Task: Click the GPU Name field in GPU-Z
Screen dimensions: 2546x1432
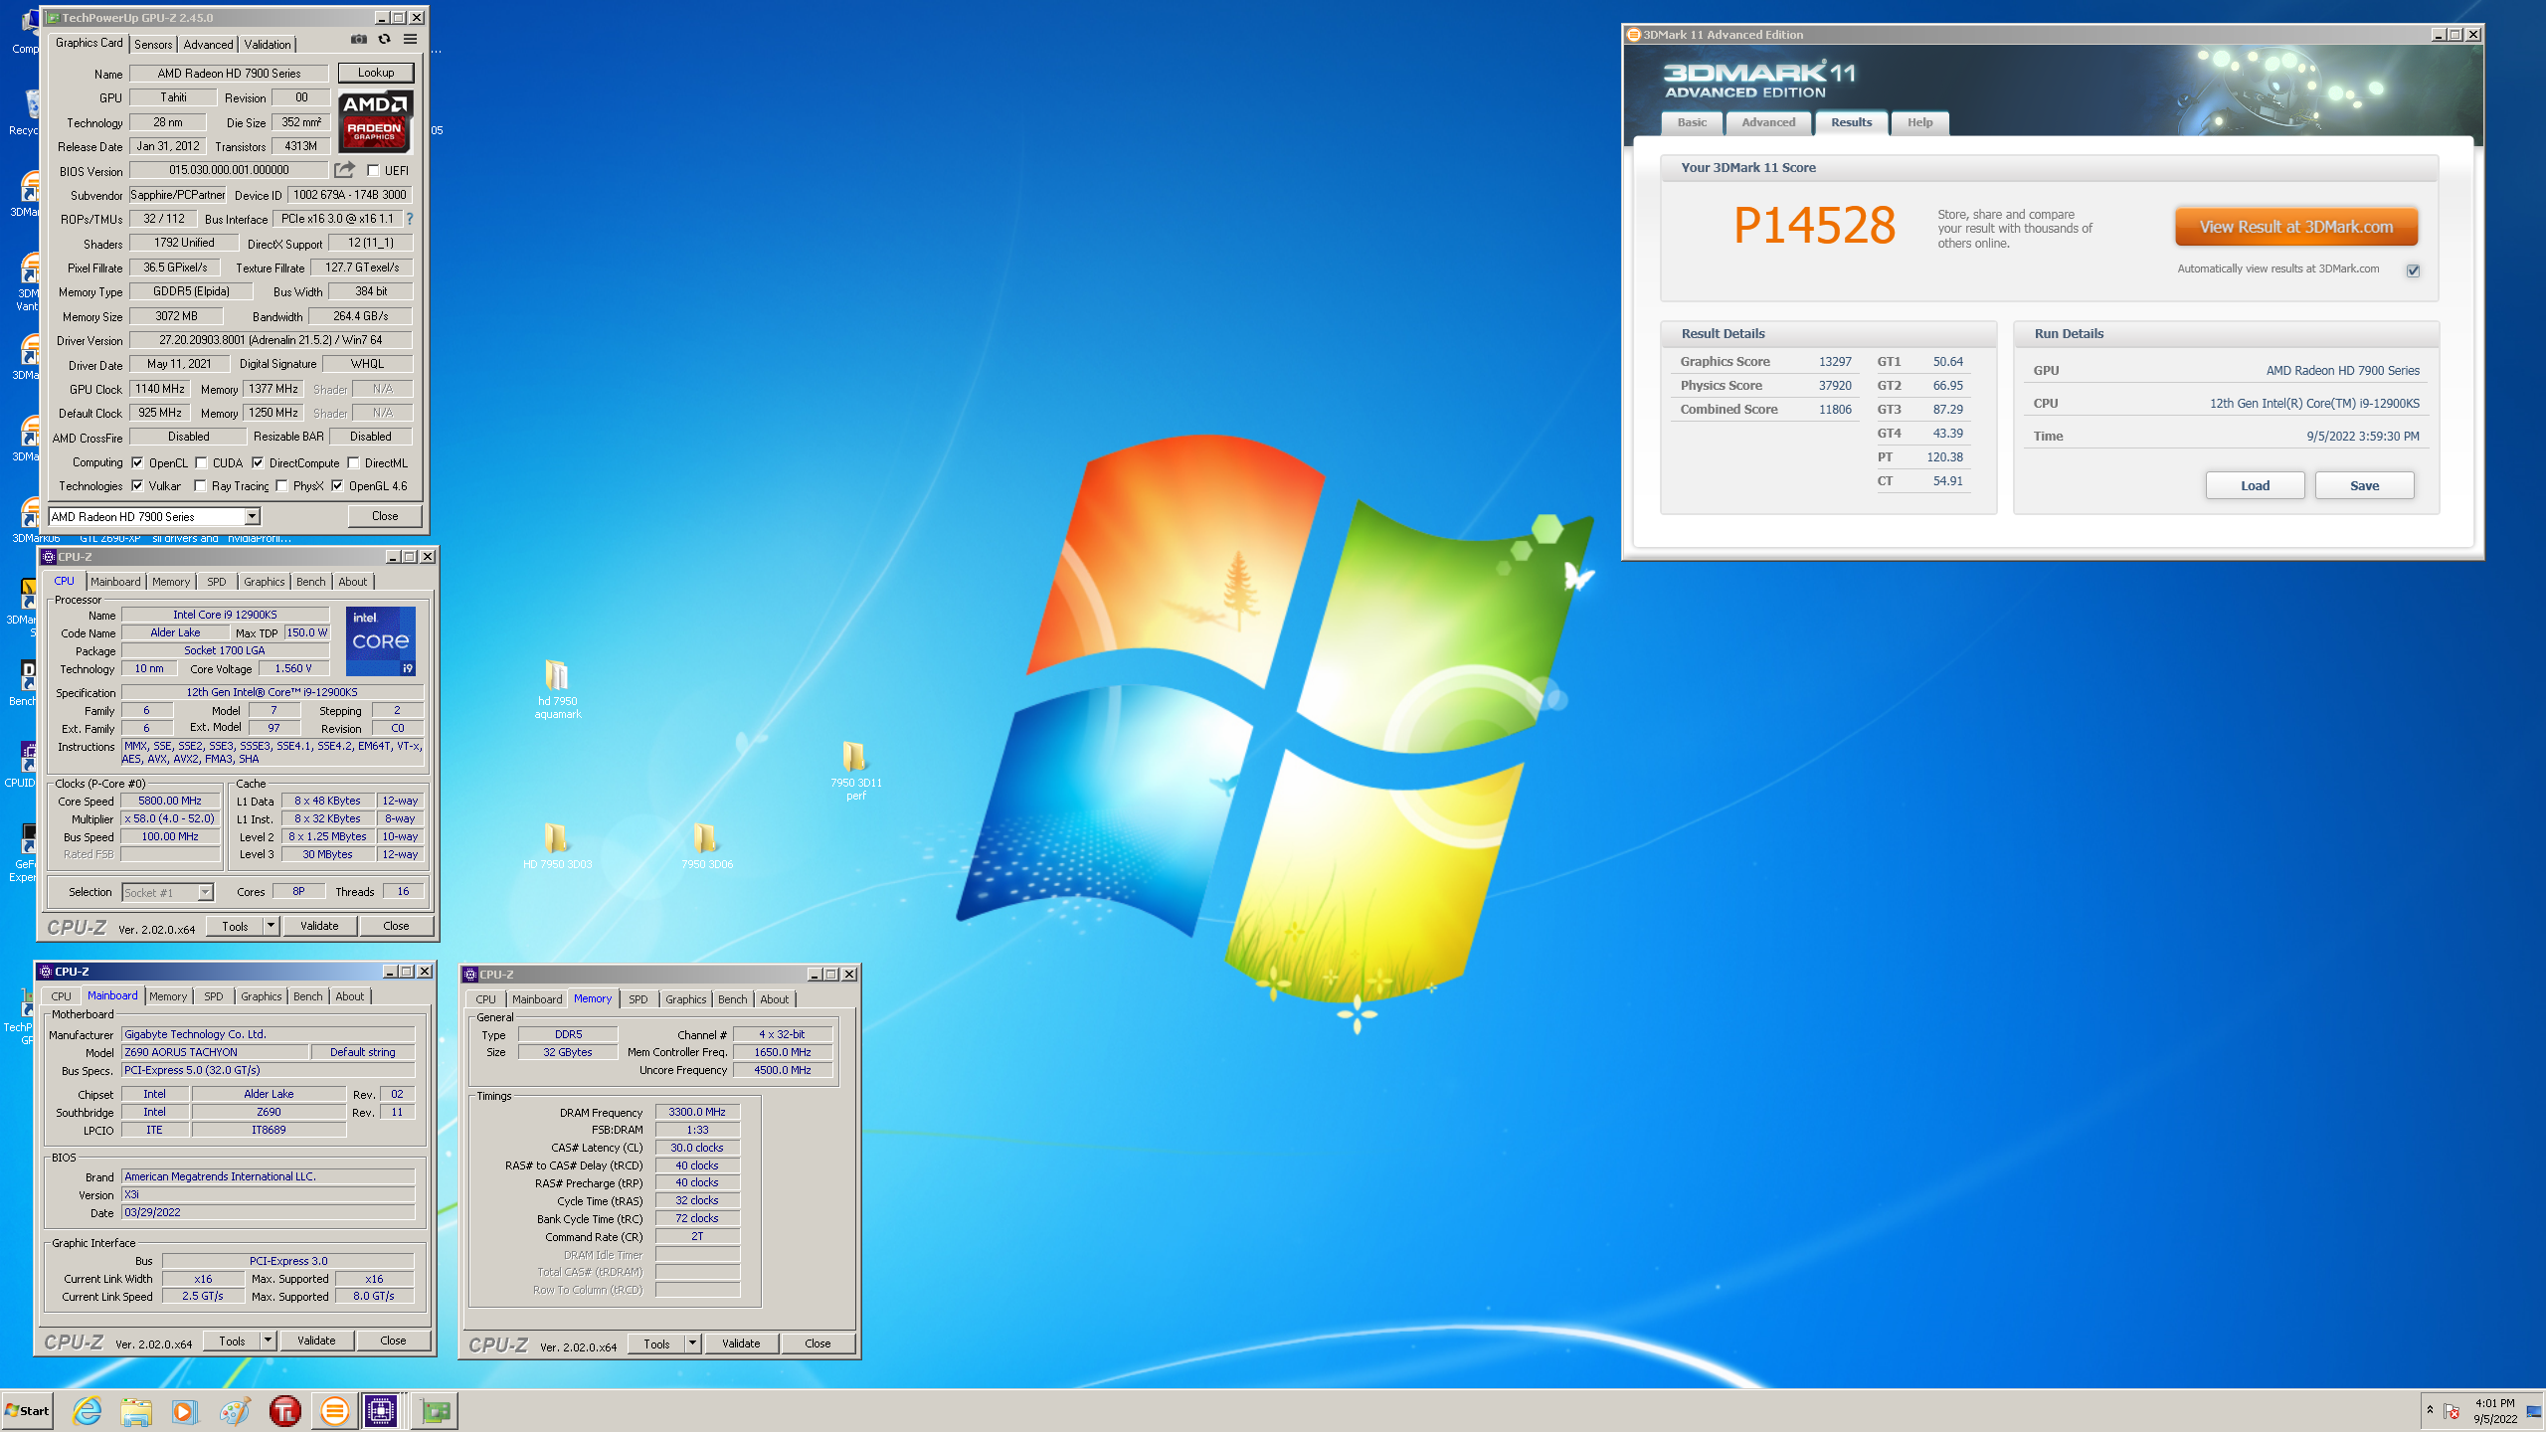Action: pos(229,73)
